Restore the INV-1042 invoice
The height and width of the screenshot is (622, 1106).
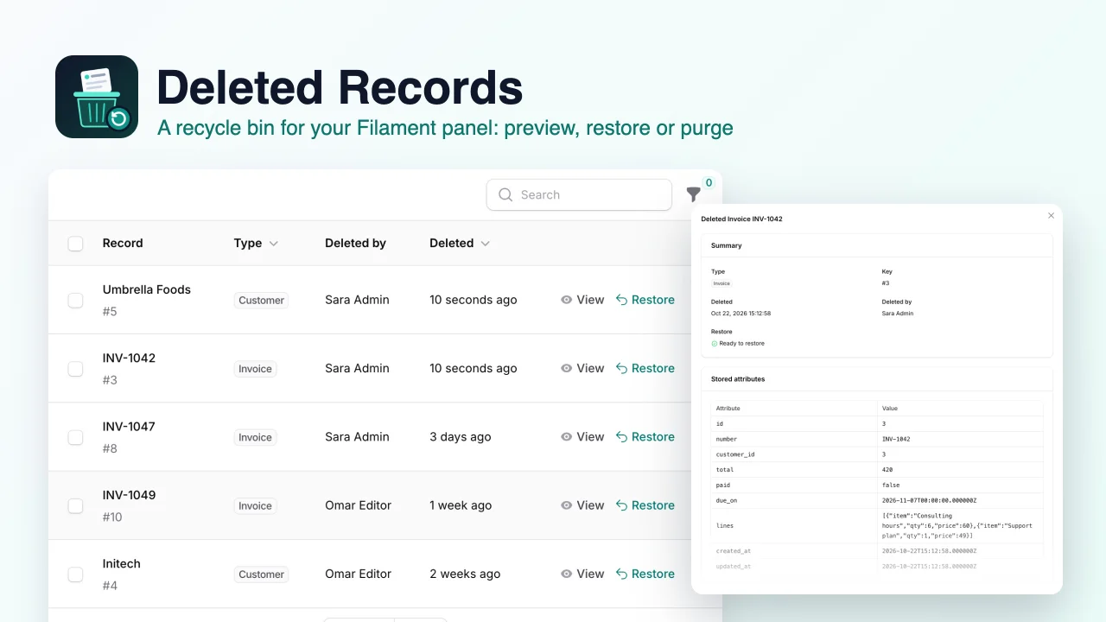pos(645,368)
